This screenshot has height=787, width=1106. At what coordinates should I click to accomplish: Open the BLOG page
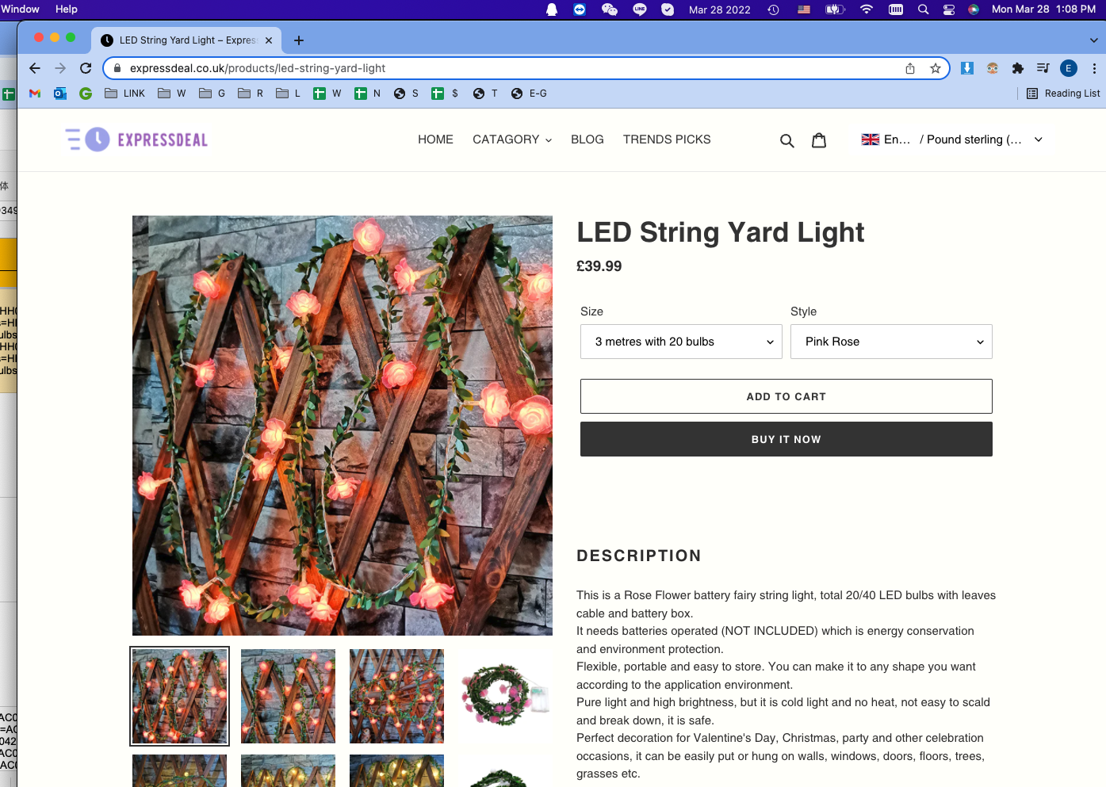[587, 139]
